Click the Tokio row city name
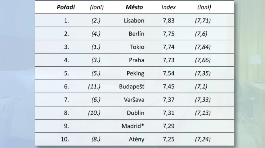 point(137,47)
